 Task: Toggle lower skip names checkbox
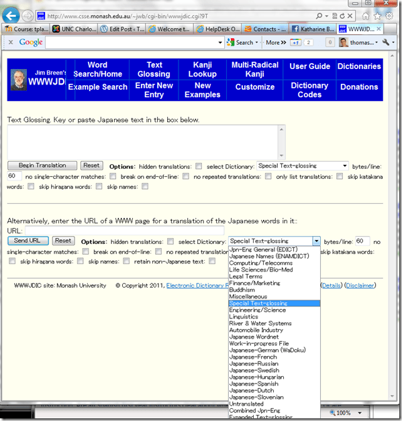126,261
